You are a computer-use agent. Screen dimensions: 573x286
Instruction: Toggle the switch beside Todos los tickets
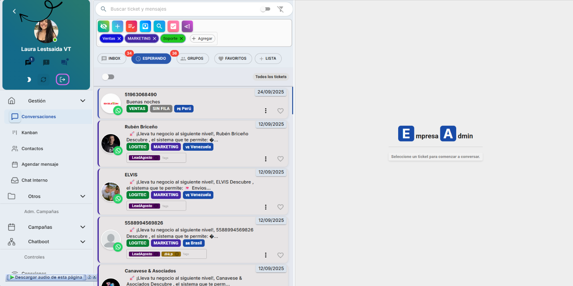(108, 77)
